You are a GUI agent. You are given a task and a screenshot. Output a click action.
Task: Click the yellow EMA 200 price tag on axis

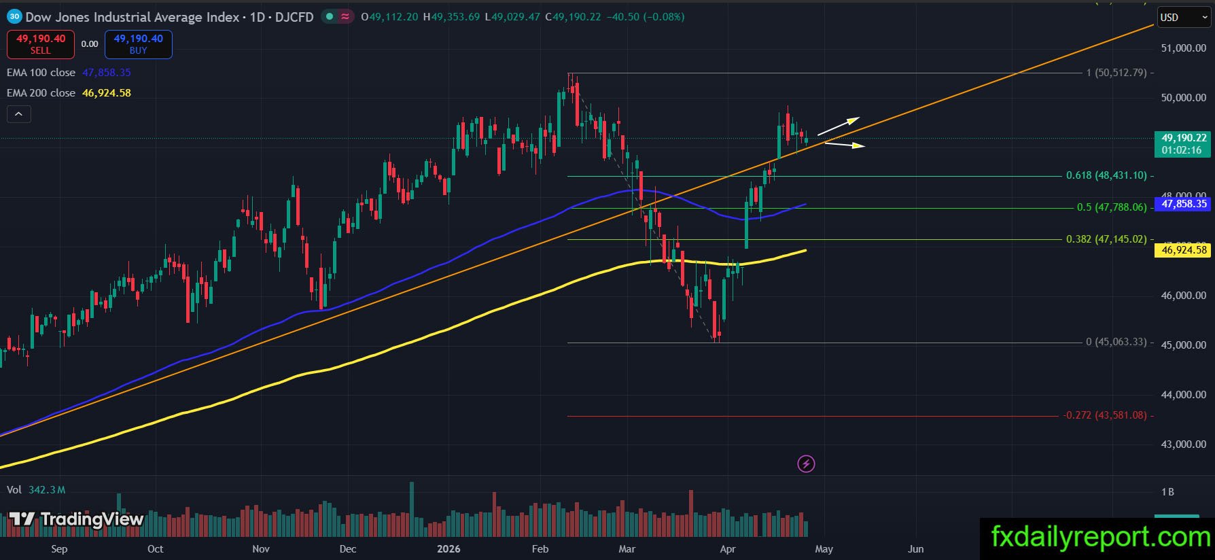pos(1184,250)
